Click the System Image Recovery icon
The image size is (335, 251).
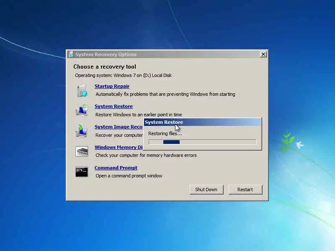coord(82,131)
